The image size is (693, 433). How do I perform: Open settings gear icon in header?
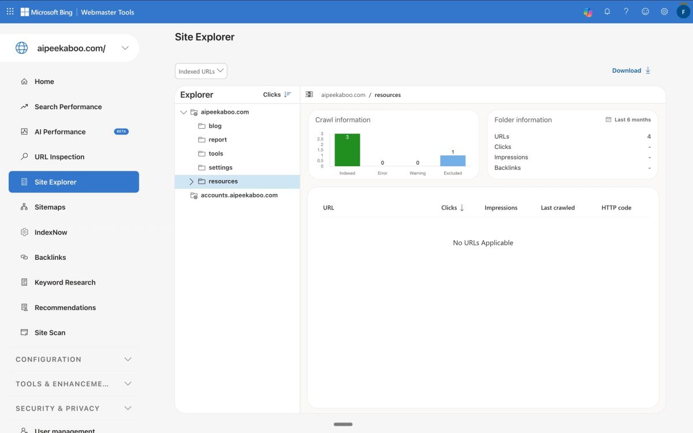[x=664, y=12]
